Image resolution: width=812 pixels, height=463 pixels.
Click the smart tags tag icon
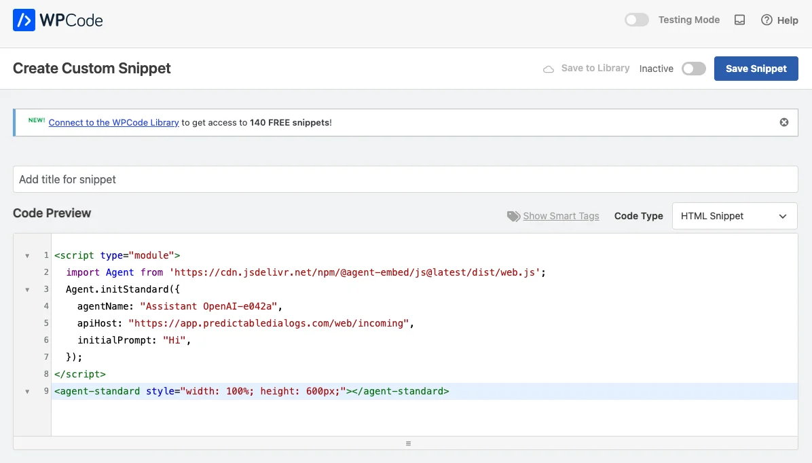coord(513,216)
